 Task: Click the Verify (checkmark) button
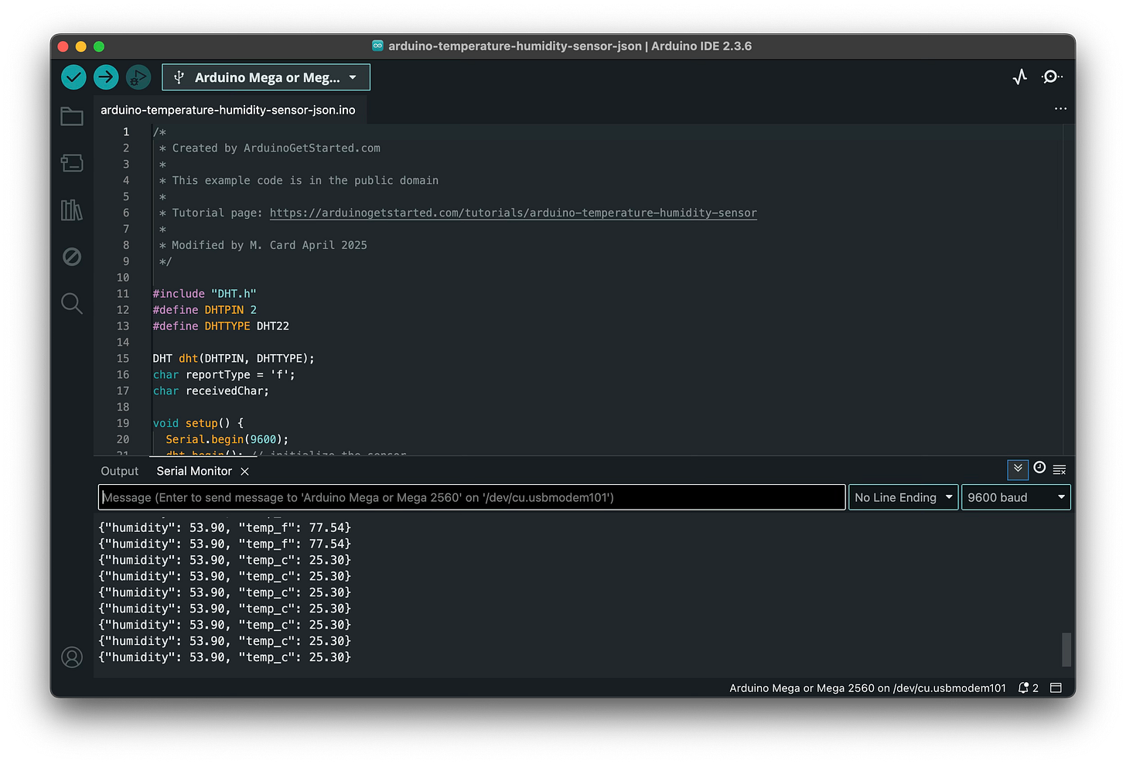73,77
